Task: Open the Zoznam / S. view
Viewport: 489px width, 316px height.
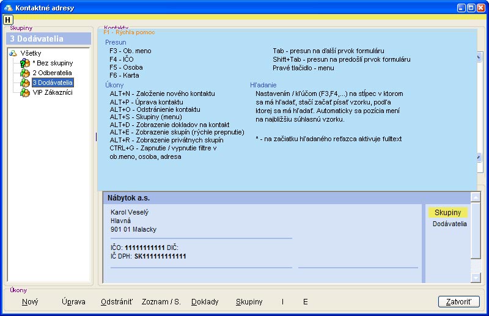Action: tap(161, 301)
